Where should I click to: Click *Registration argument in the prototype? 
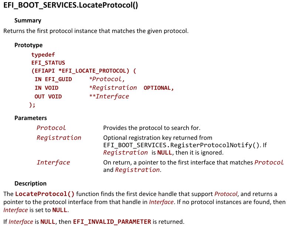coord(113,88)
